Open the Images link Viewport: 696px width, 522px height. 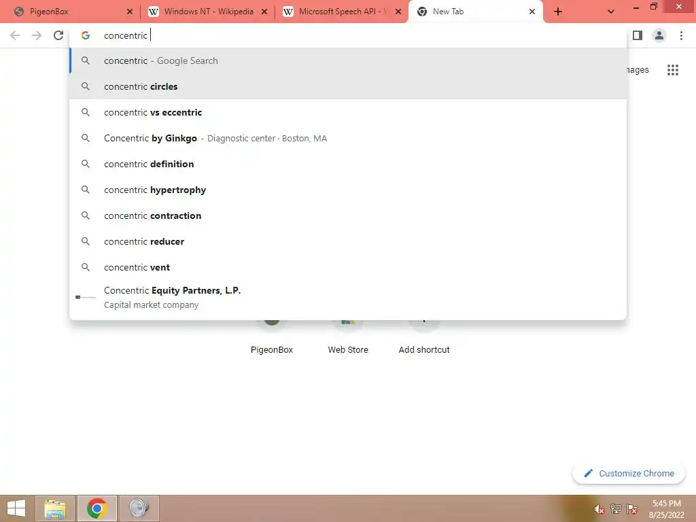click(x=638, y=70)
